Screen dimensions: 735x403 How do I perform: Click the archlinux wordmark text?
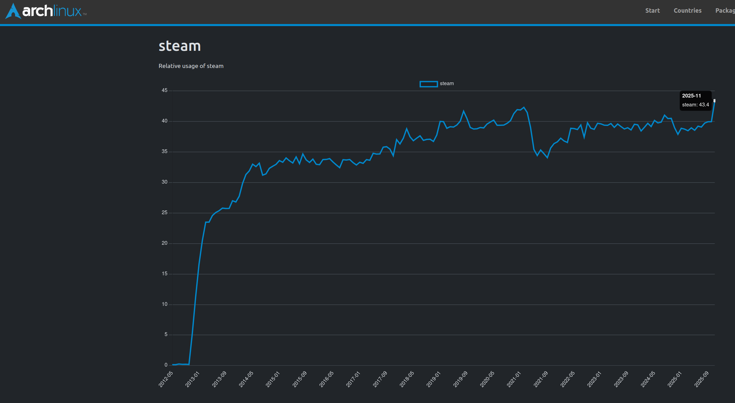click(x=52, y=11)
